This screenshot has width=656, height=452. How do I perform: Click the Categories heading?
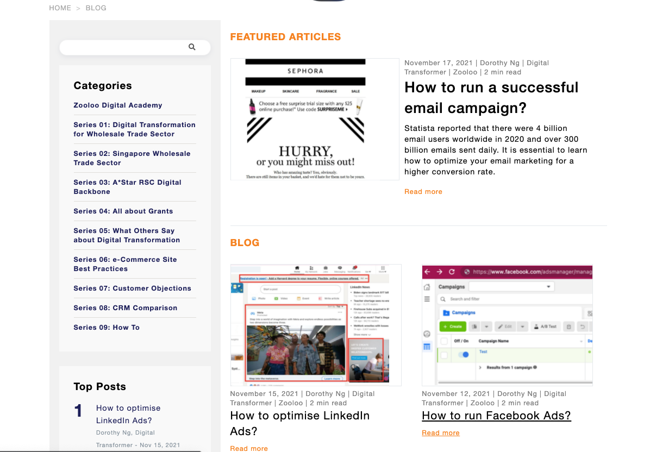103,86
